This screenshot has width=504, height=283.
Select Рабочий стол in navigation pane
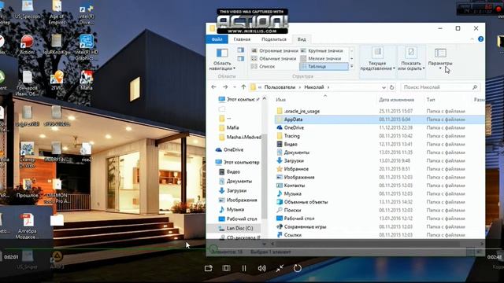(x=242, y=219)
